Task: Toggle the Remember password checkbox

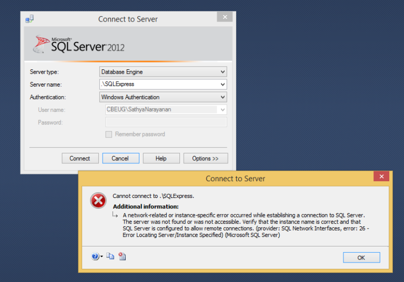Action: pyautogui.click(x=109, y=134)
